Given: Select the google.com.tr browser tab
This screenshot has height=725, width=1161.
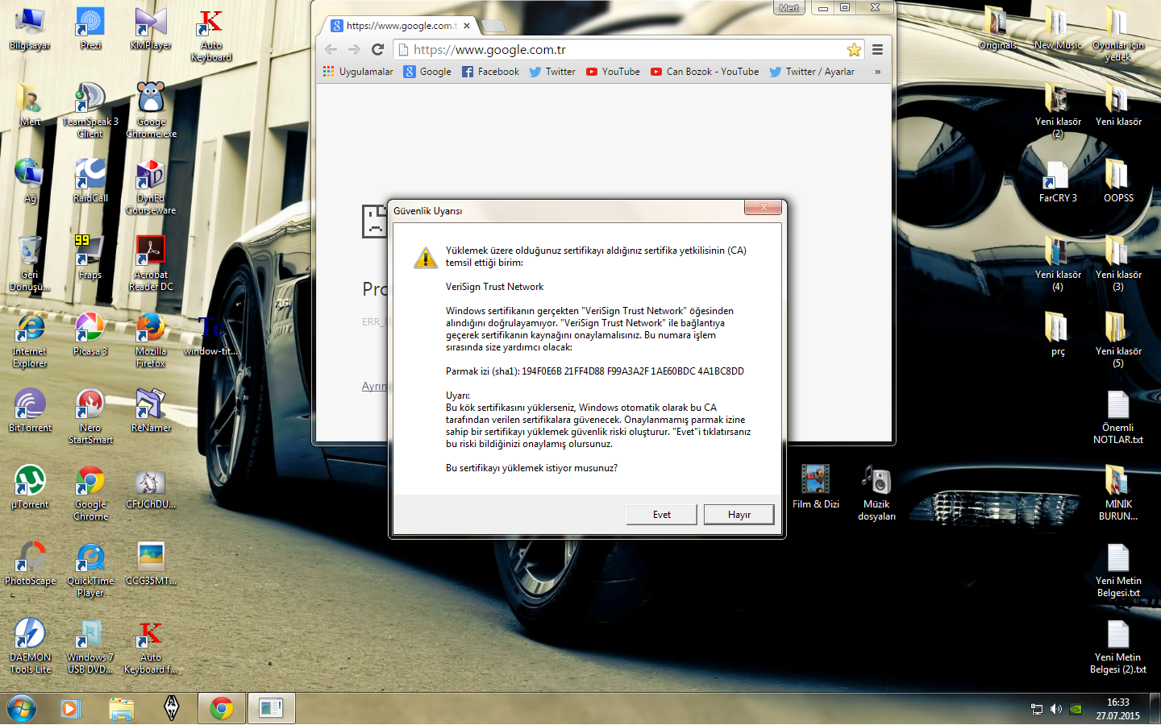Looking at the screenshot, I should click(x=401, y=26).
